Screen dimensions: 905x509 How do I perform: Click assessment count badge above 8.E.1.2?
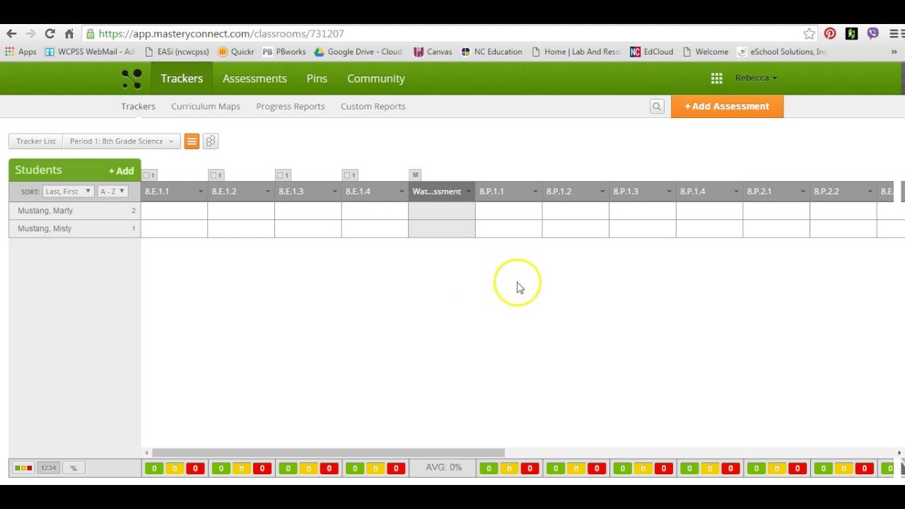coord(216,175)
